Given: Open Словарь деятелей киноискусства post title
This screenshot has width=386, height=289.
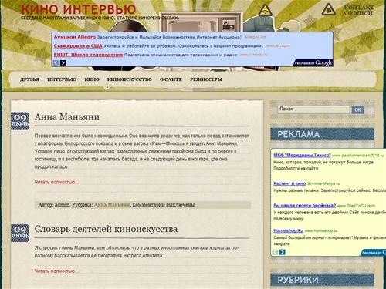Looking at the screenshot, I should (x=106, y=229).
